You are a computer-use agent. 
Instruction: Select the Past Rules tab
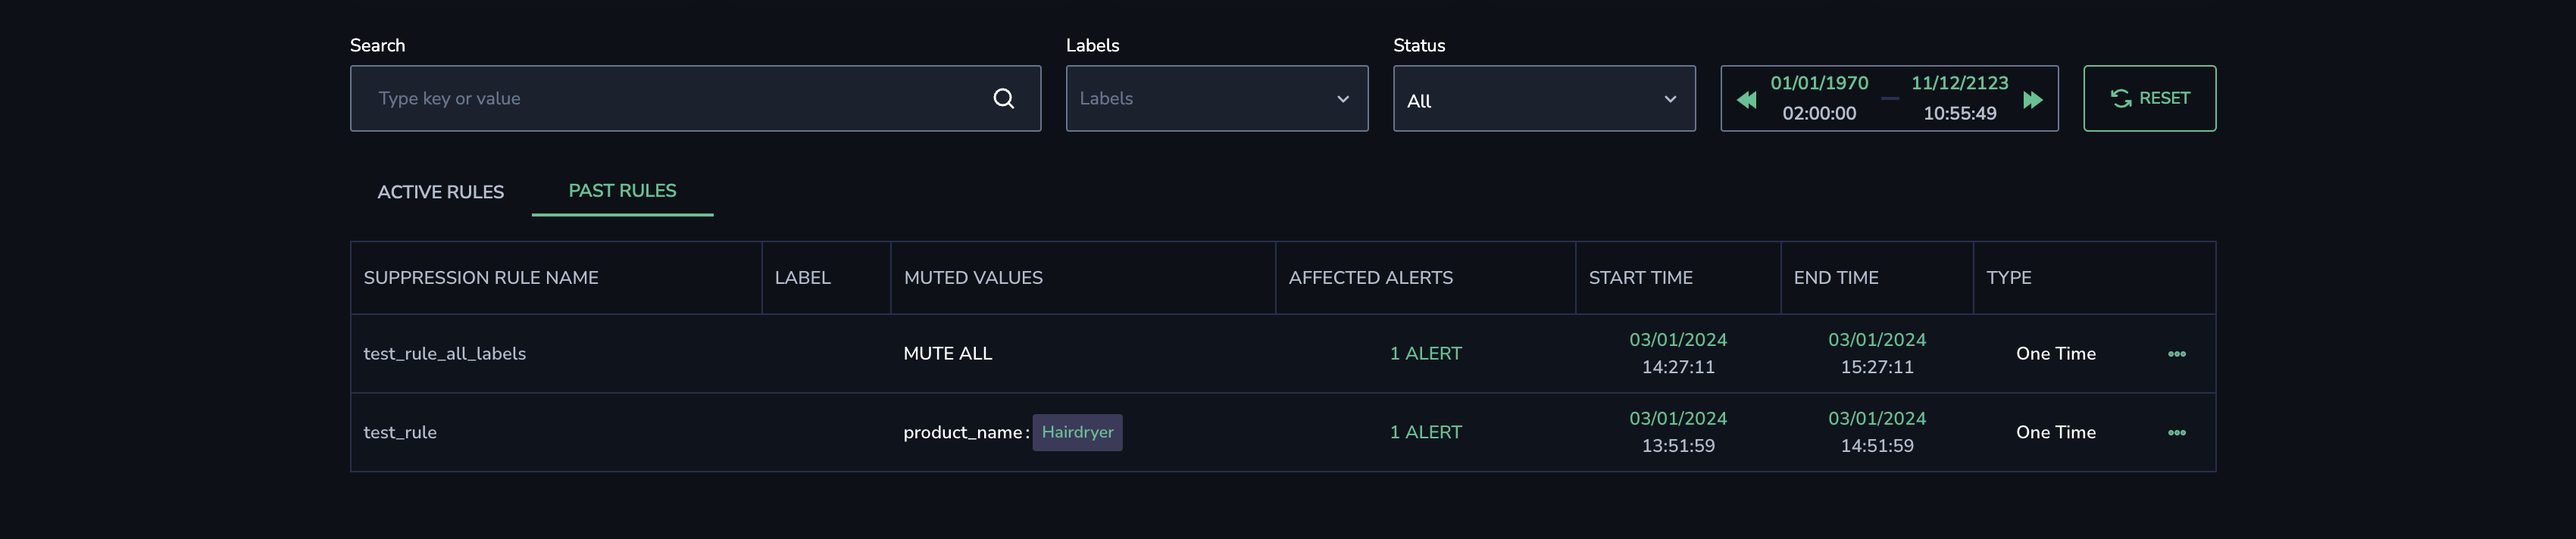622,191
